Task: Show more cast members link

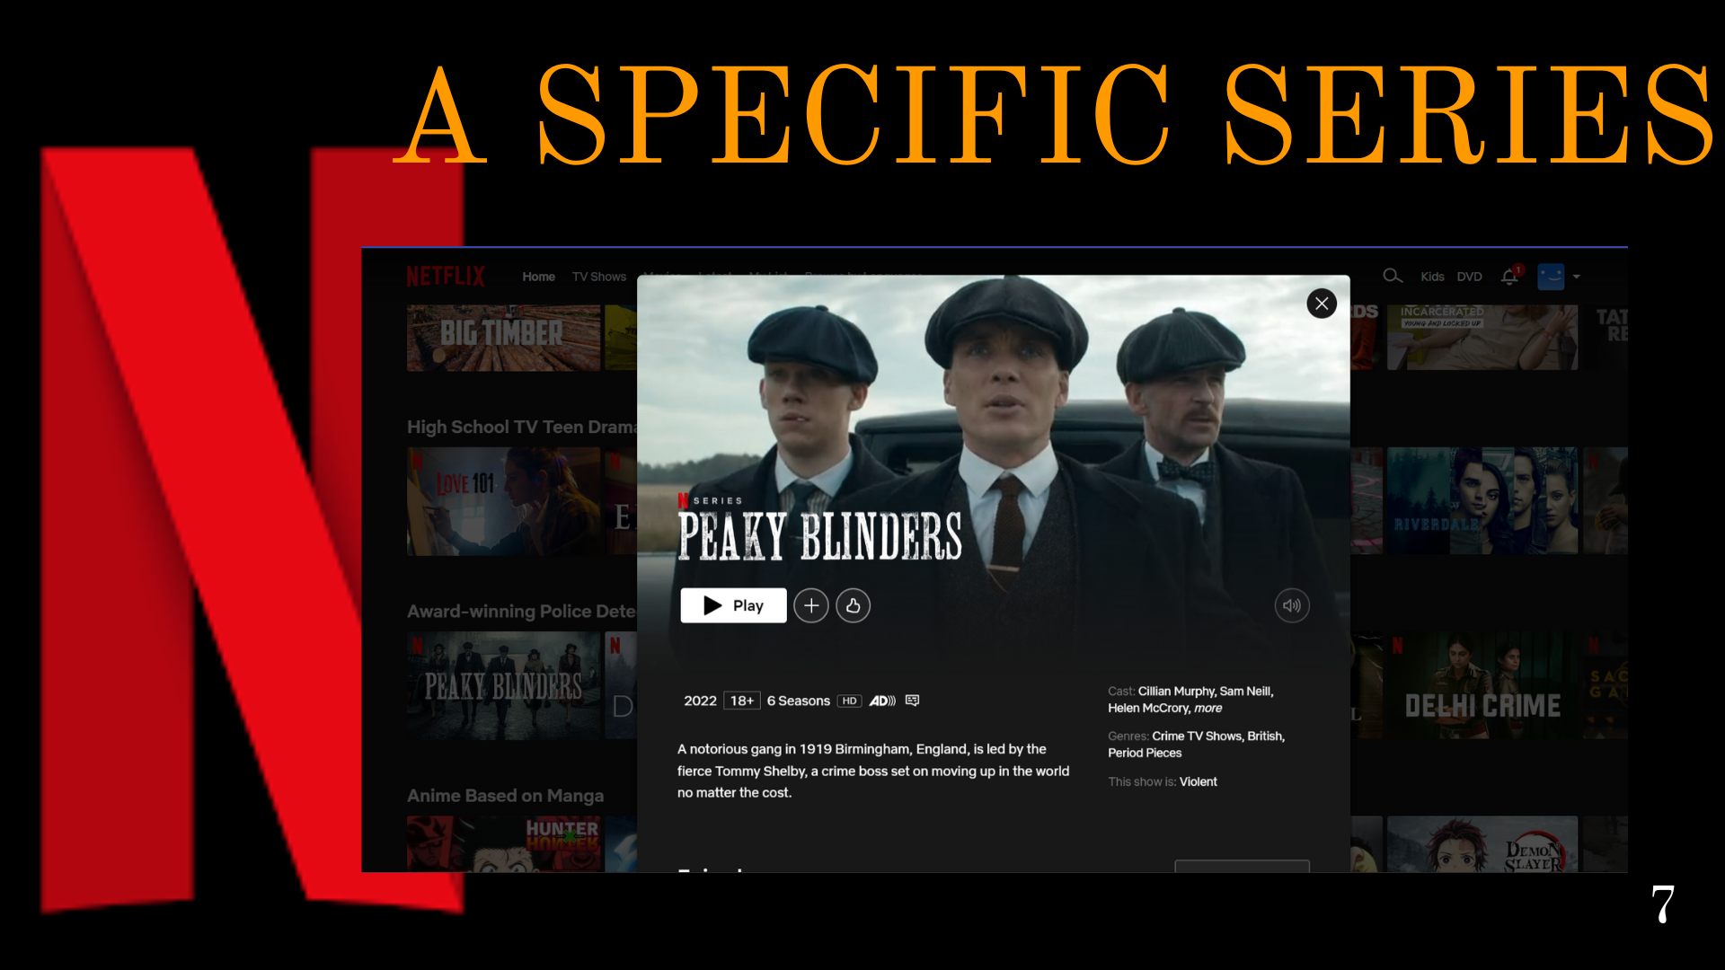Action: [x=1208, y=708]
